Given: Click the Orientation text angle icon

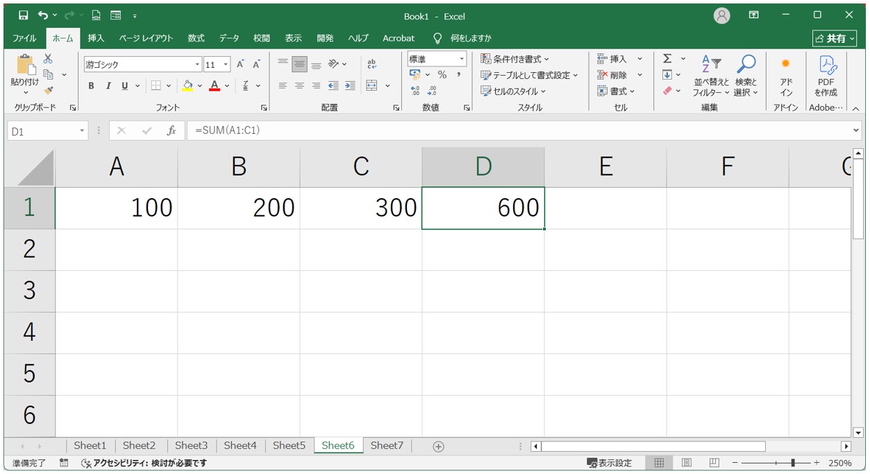Looking at the screenshot, I should (333, 64).
